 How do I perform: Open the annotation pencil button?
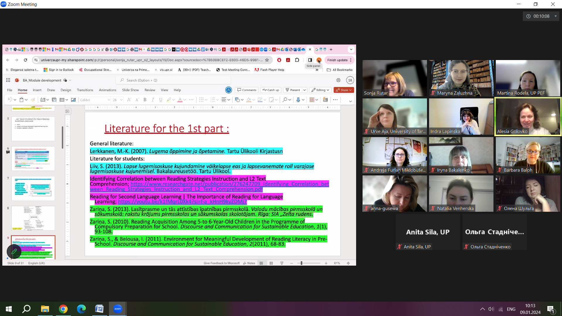(14, 251)
